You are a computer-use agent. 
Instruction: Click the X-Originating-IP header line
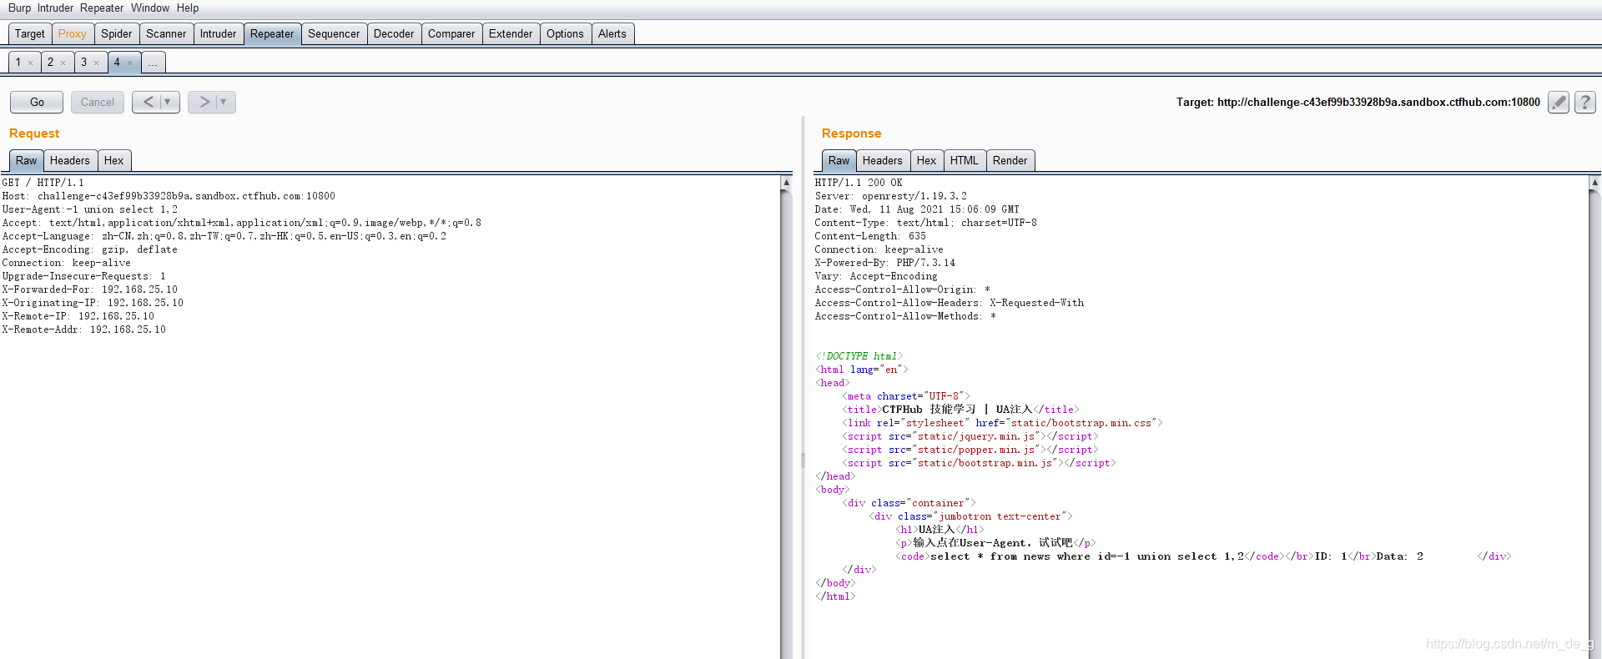click(x=93, y=303)
